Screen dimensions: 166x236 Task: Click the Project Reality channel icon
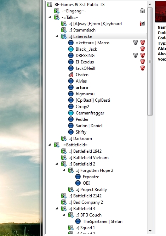point(71,189)
